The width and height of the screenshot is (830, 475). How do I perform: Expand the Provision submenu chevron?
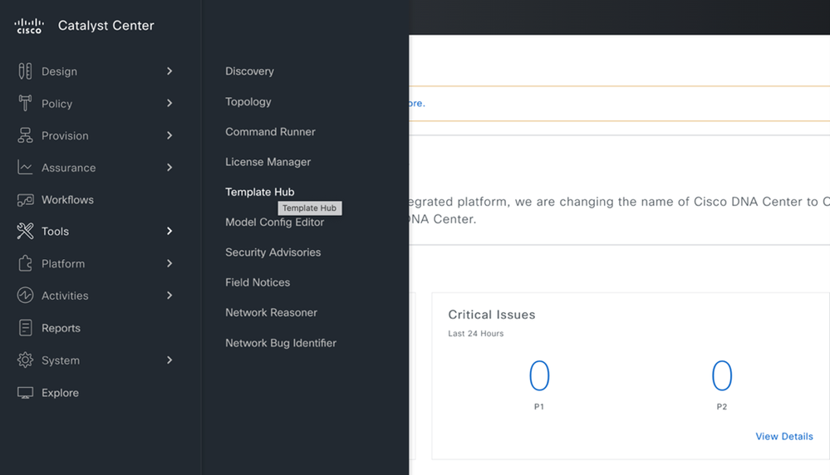pos(169,135)
